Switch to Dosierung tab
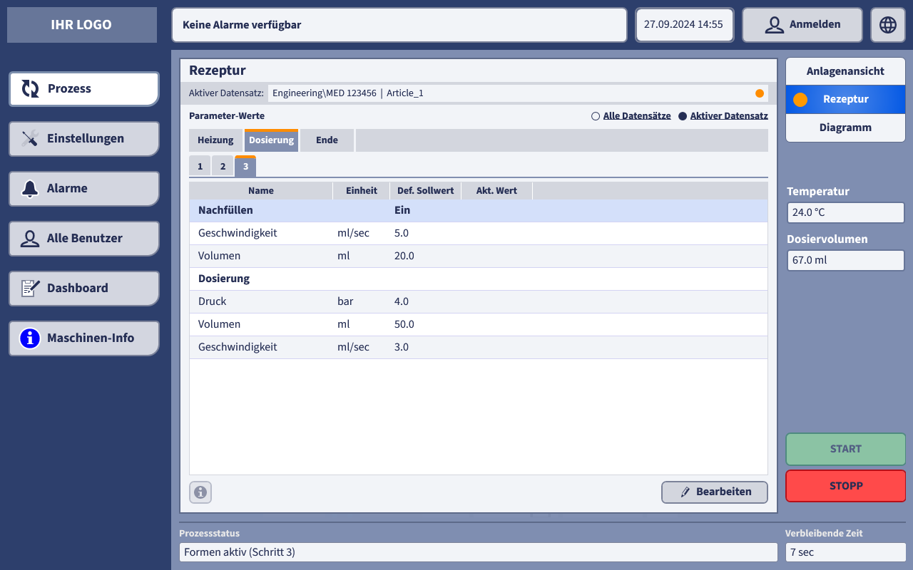The width and height of the screenshot is (913, 570). tap(272, 140)
